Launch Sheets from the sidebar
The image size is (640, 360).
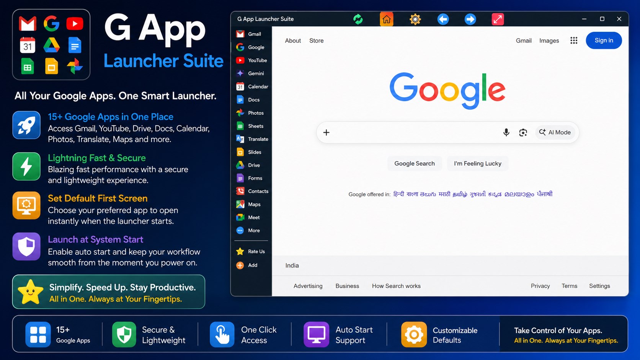pyautogui.click(x=251, y=126)
